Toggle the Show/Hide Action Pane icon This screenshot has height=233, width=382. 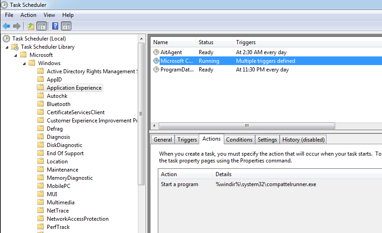[x=66, y=26]
